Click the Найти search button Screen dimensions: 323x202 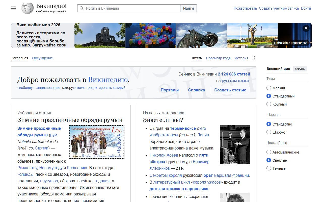click(x=189, y=8)
